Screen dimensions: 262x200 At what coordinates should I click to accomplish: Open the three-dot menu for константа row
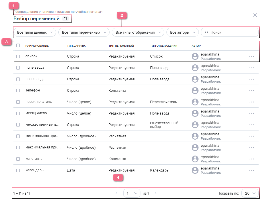tap(251, 159)
